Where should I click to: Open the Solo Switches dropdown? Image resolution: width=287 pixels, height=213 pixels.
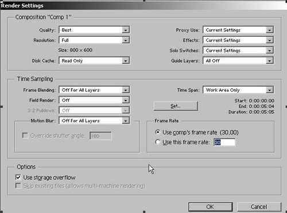click(238, 51)
